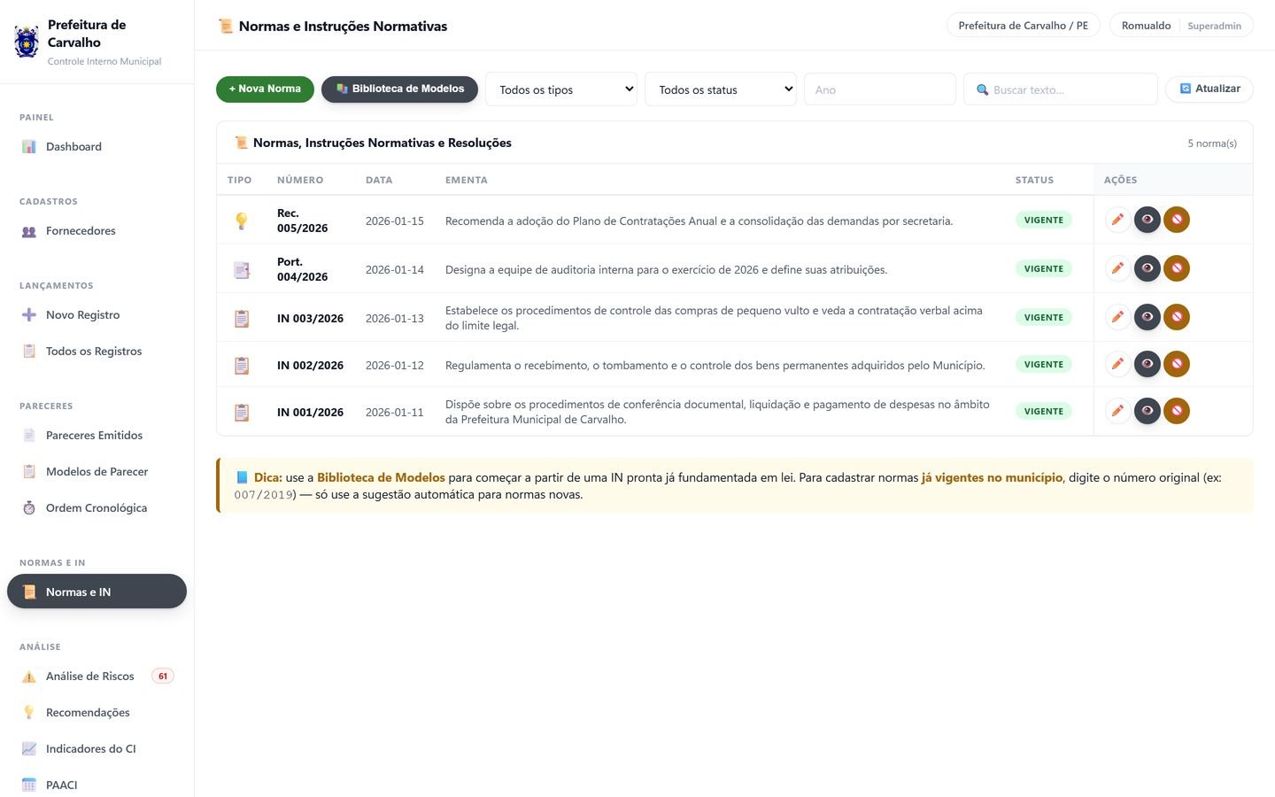
Task: Click the warning icon beside Análise de Riscos
Action: (x=29, y=677)
